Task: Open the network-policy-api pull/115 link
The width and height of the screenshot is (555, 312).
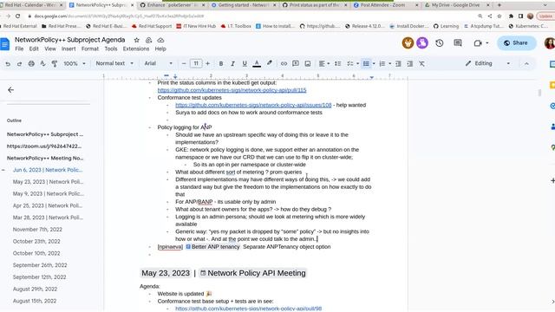Action: 232,90
